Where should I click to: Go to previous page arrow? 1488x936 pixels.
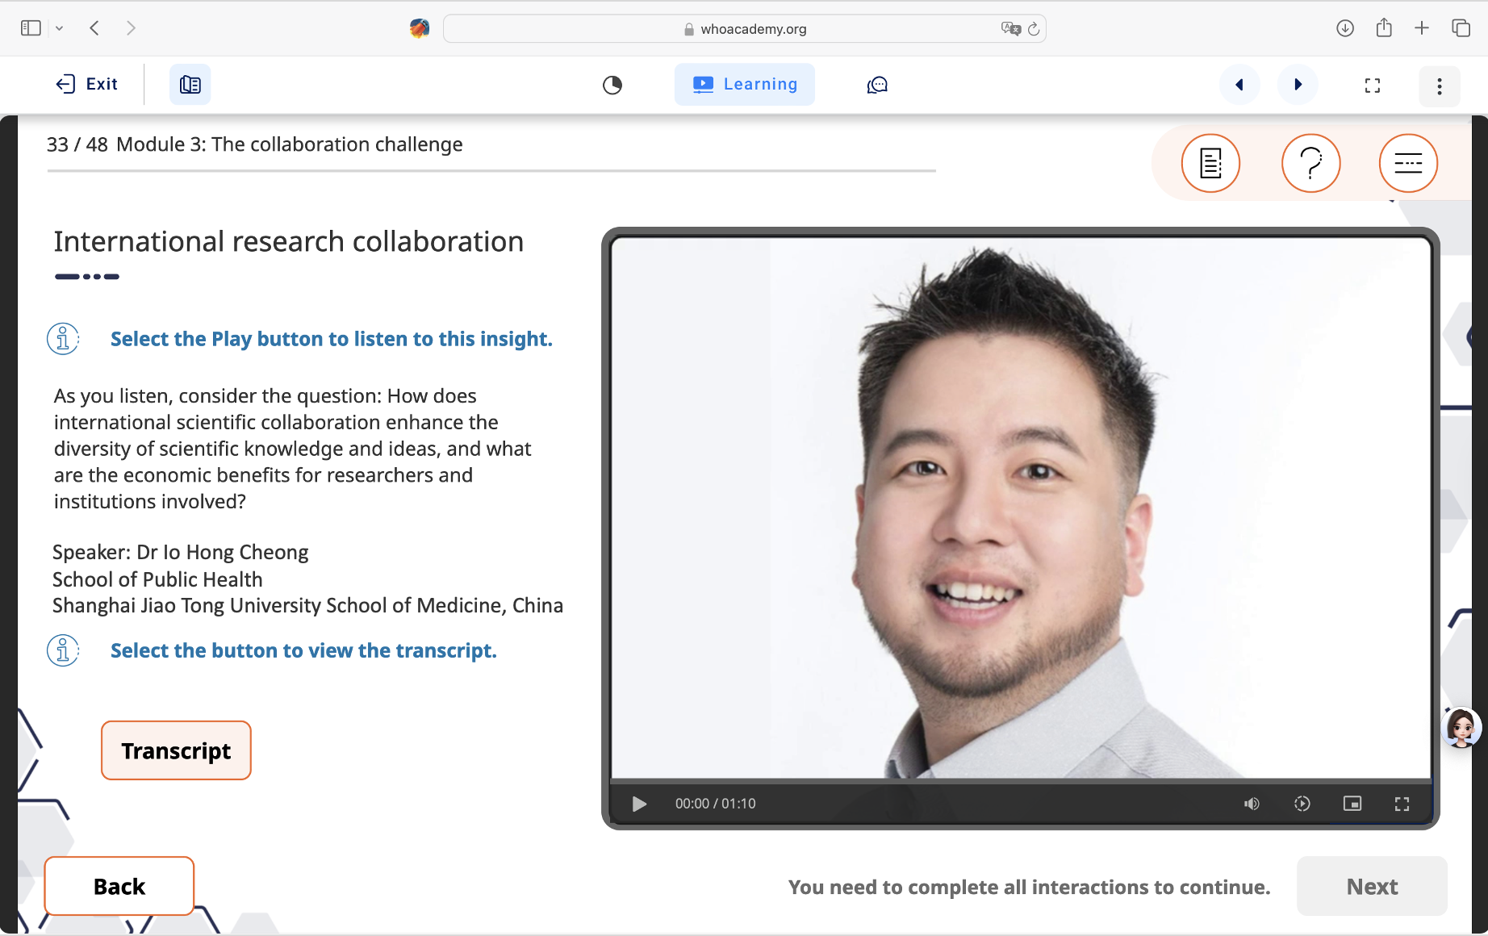[1239, 85]
